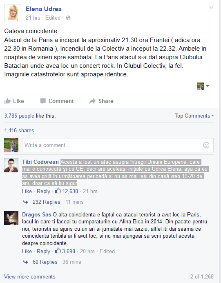Click View more comments link

[x=30, y=277]
